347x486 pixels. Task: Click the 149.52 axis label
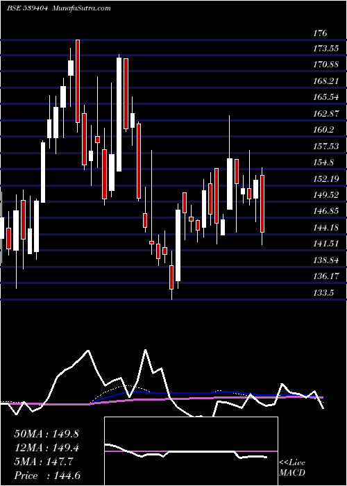[325, 195]
